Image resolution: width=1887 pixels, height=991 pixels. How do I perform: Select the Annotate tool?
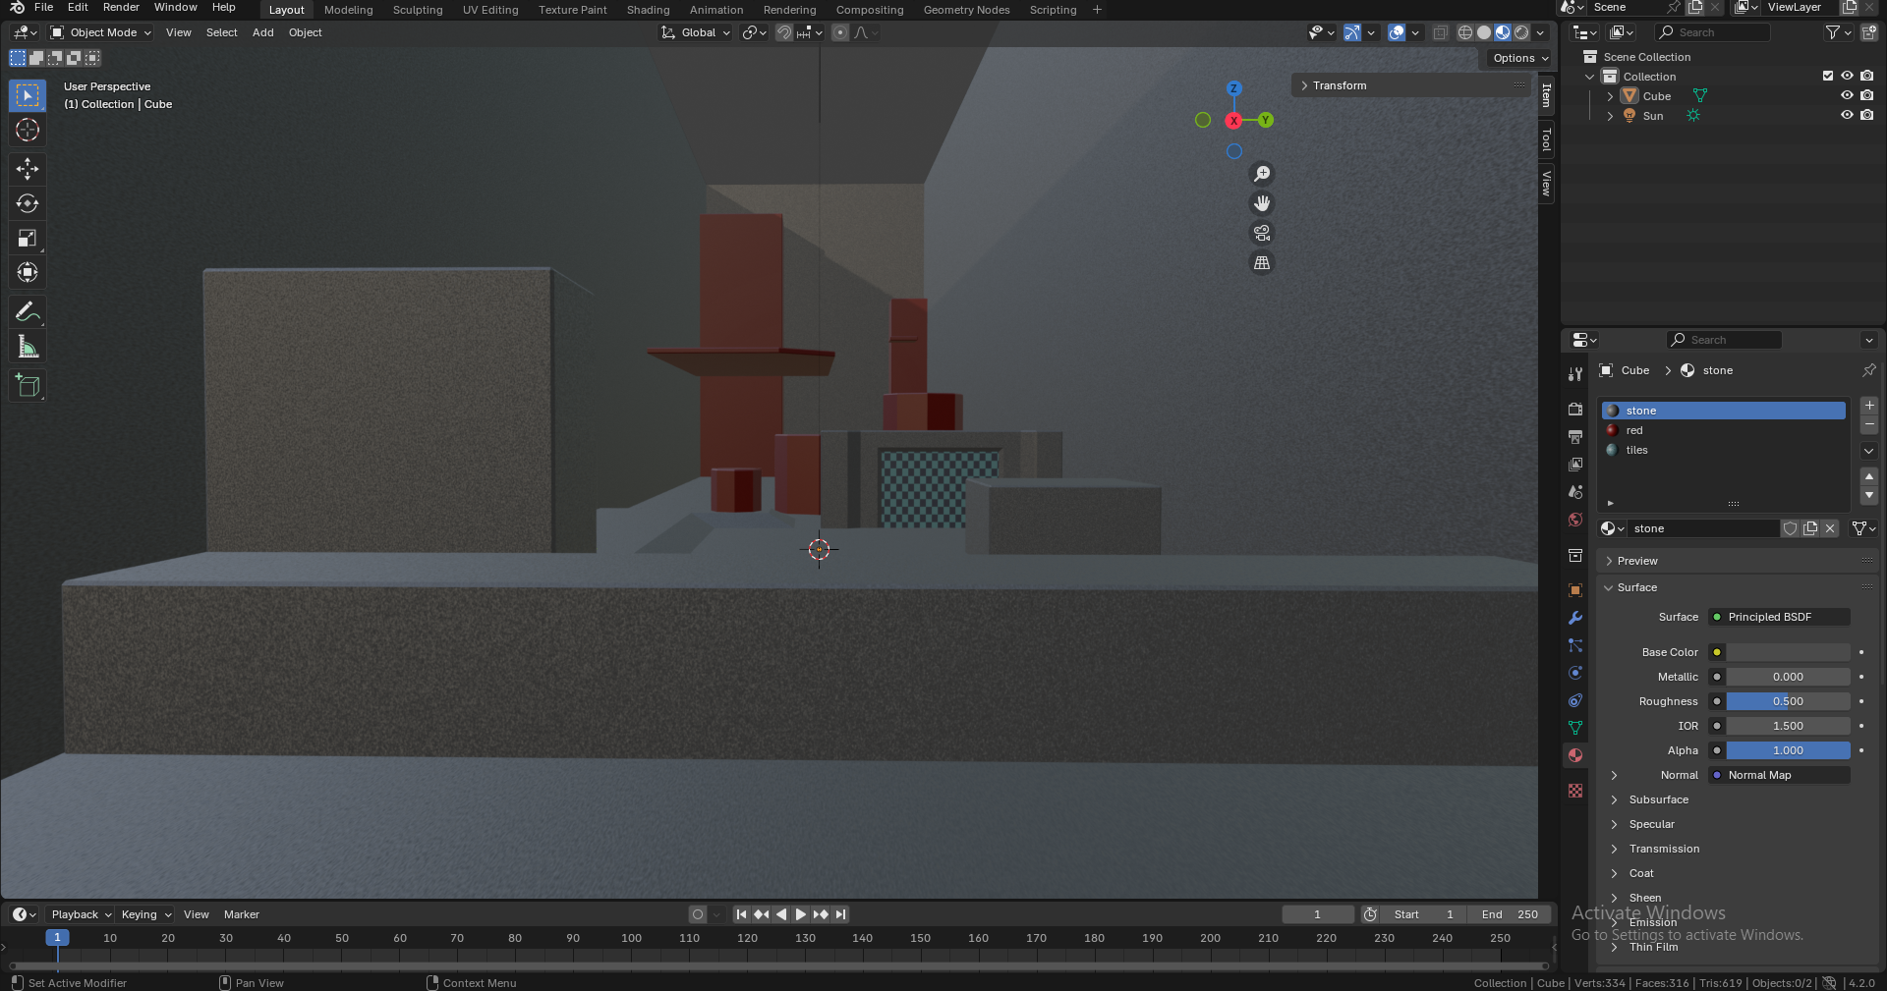[x=28, y=312]
